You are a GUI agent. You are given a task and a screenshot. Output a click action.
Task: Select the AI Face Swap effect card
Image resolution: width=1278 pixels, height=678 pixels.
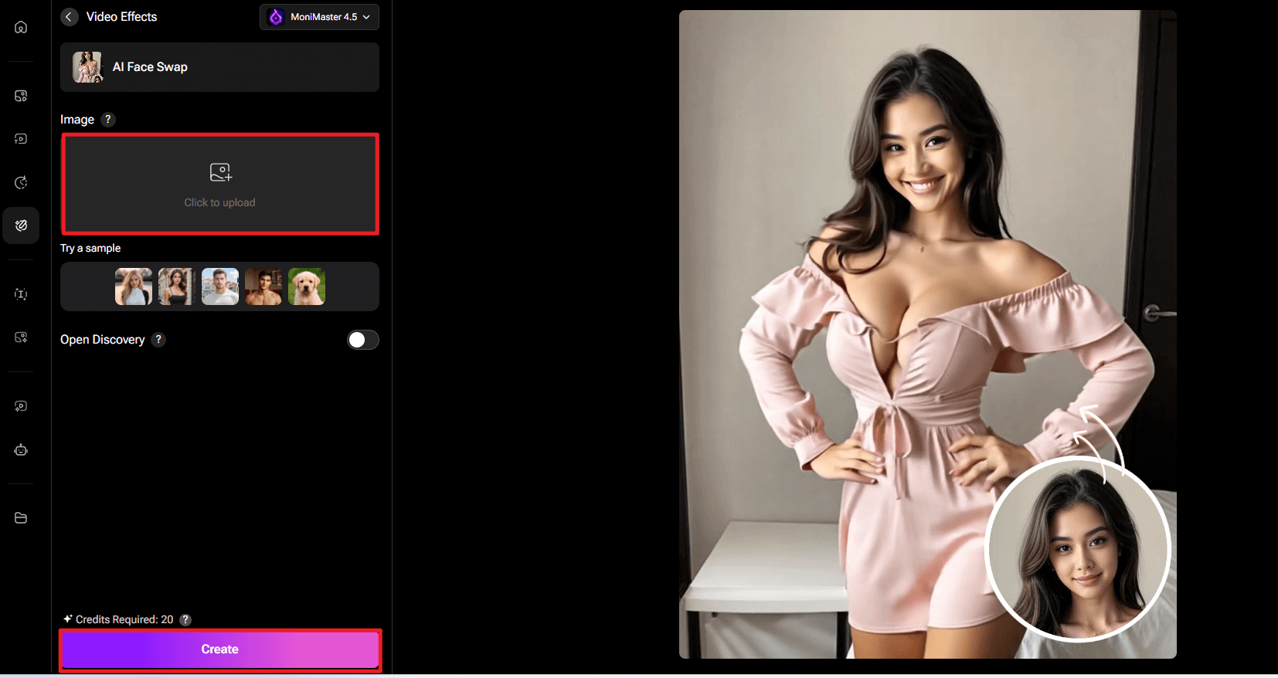point(219,67)
